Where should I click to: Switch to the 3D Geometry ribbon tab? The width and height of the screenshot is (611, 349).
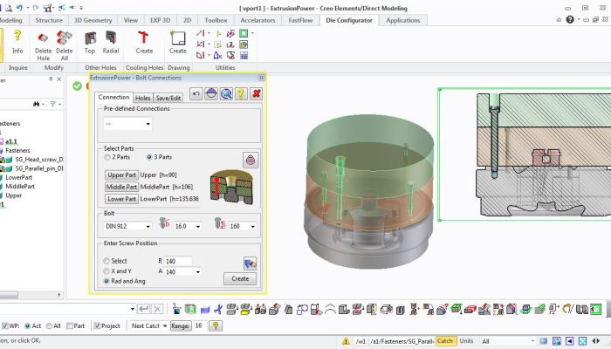coord(93,20)
